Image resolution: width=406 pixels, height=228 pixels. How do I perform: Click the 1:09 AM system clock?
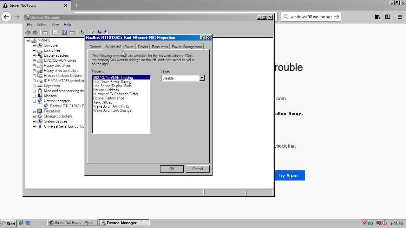[397, 224]
